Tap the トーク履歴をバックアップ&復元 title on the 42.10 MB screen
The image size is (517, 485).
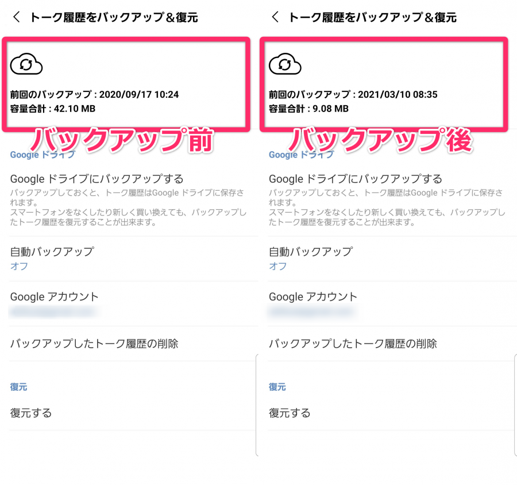(x=114, y=18)
